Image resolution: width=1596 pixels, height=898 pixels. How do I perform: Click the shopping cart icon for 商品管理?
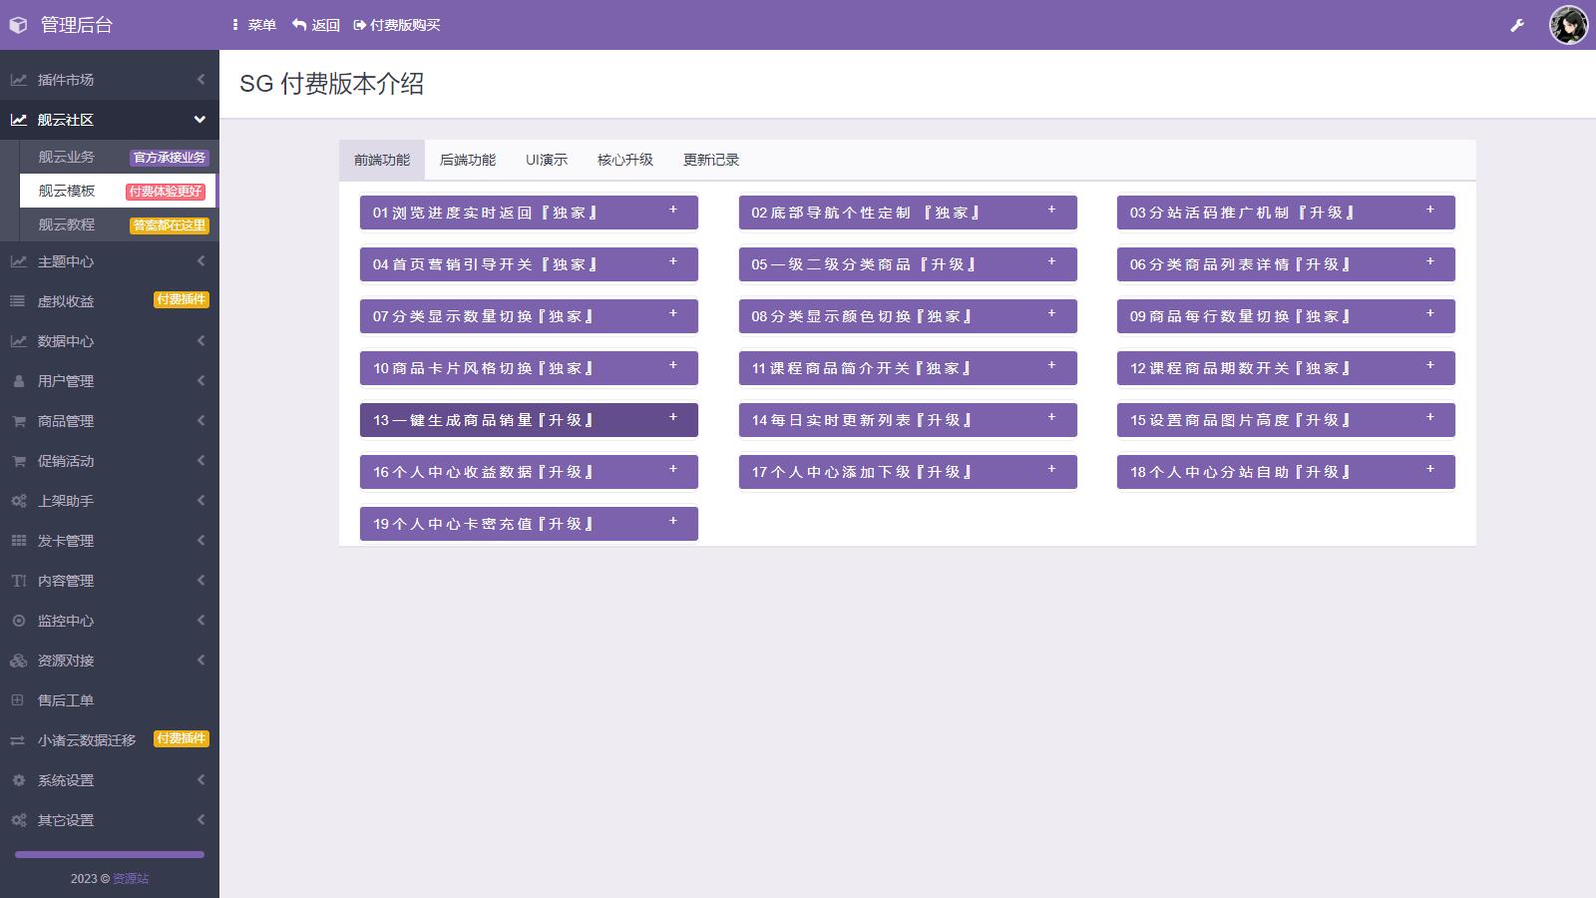[18, 421]
